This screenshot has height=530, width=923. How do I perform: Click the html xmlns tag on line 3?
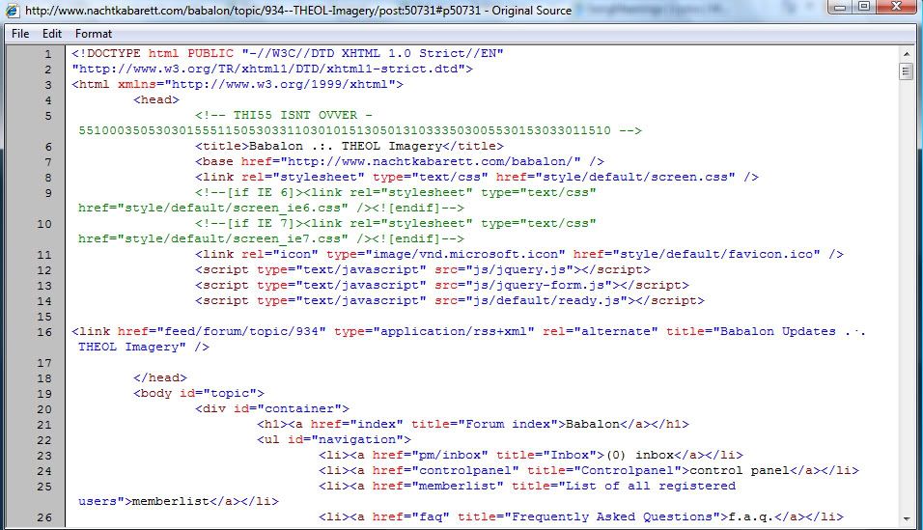[238, 84]
